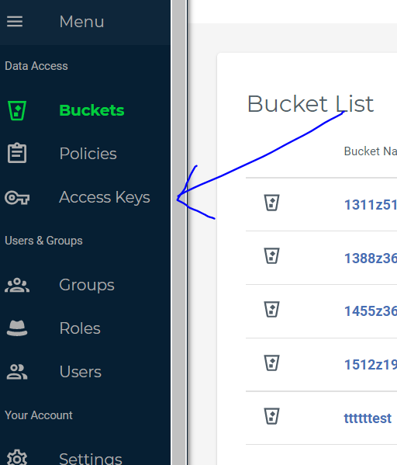Click the Groups people icon
Viewport: 397px width, 465px height.
(x=17, y=285)
